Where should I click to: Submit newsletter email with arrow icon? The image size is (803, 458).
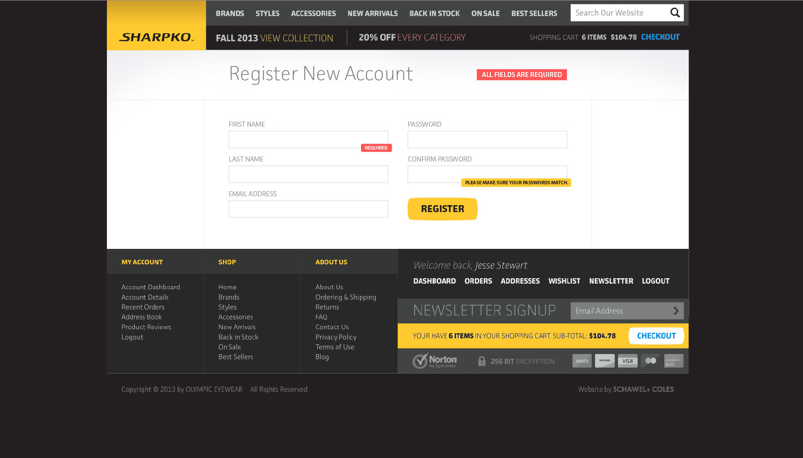pos(676,311)
